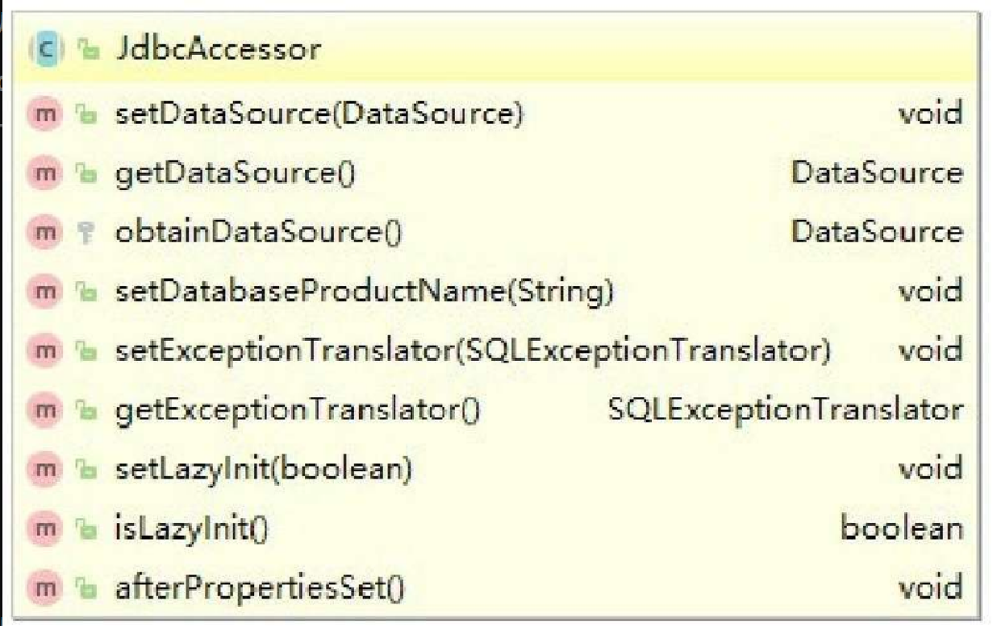Image resolution: width=993 pixels, height=626 pixels.
Task: Click SQLExceptionTranslator return type of getExceptionTranslator
Action: click(786, 411)
